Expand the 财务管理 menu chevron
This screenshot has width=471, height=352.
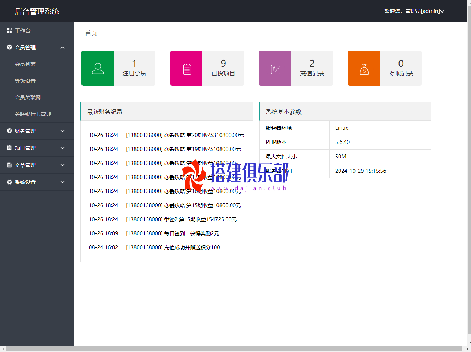tap(63, 131)
